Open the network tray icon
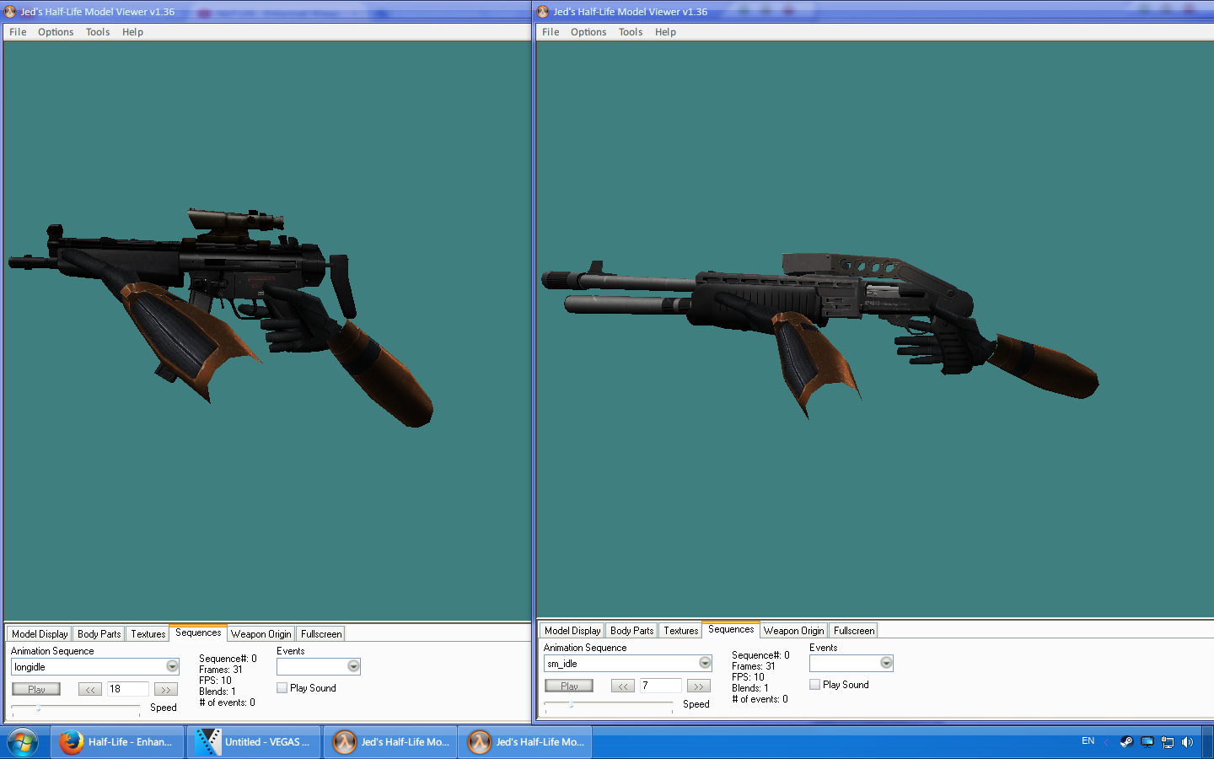The image size is (1214, 759). 1168,742
